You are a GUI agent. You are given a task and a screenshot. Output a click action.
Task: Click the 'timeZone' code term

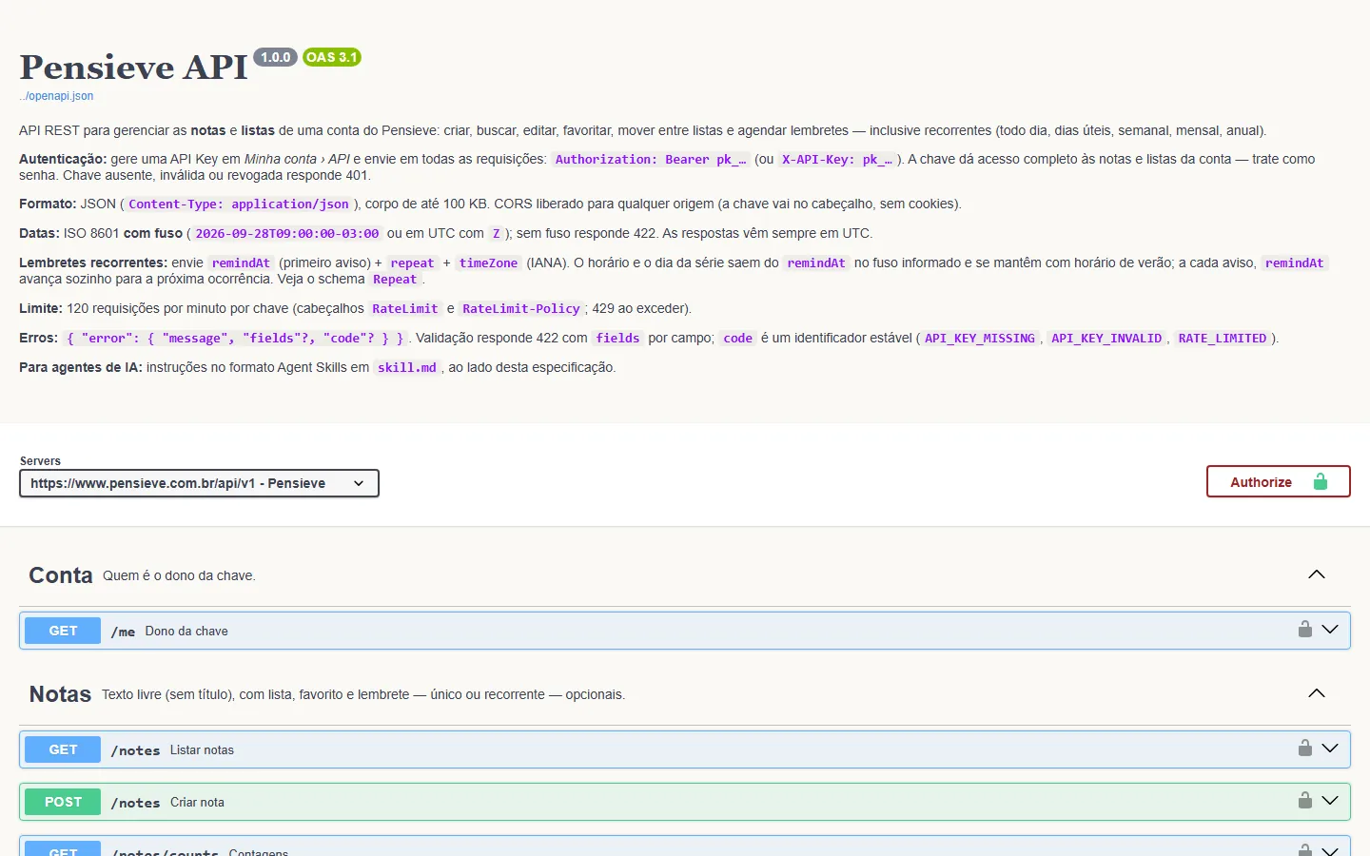pos(489,263)
